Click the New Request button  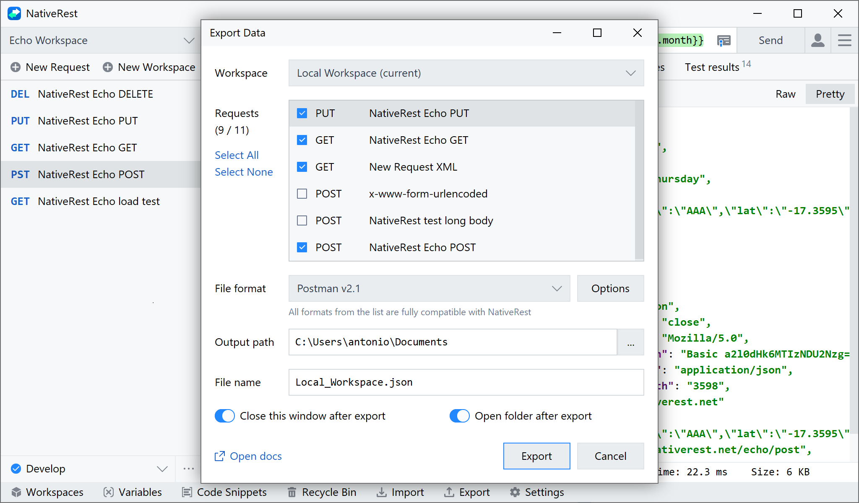[x=50, y=67]
